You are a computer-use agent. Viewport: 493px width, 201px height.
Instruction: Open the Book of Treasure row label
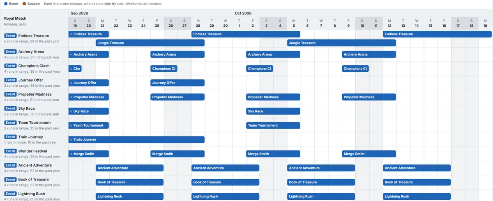pos(34,179)
